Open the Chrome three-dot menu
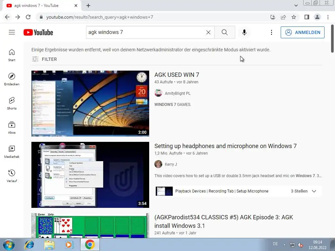 (x=328, y=17)
